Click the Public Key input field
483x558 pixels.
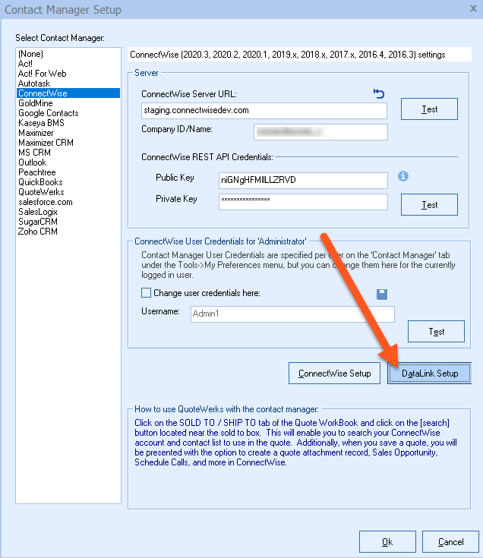point(303,181)
